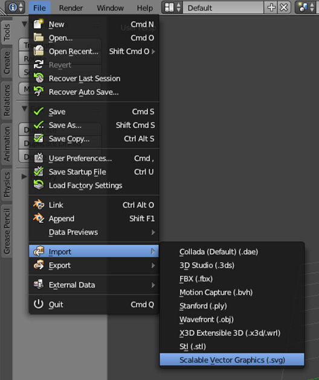Image resolution: width=319 pixels, height=380 pixels.
Task: Click the Save Startup File icon
Action: tap(38, 172)
